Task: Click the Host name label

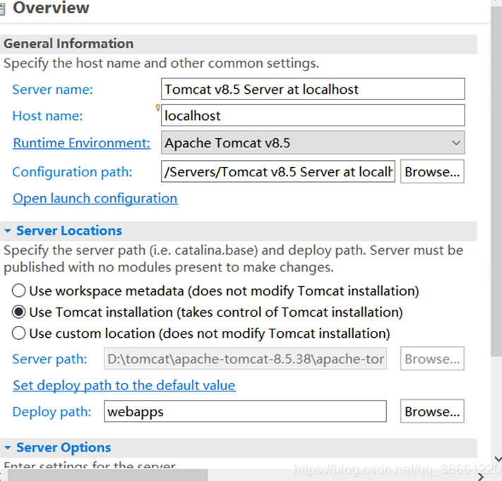Action: (47, 116)
